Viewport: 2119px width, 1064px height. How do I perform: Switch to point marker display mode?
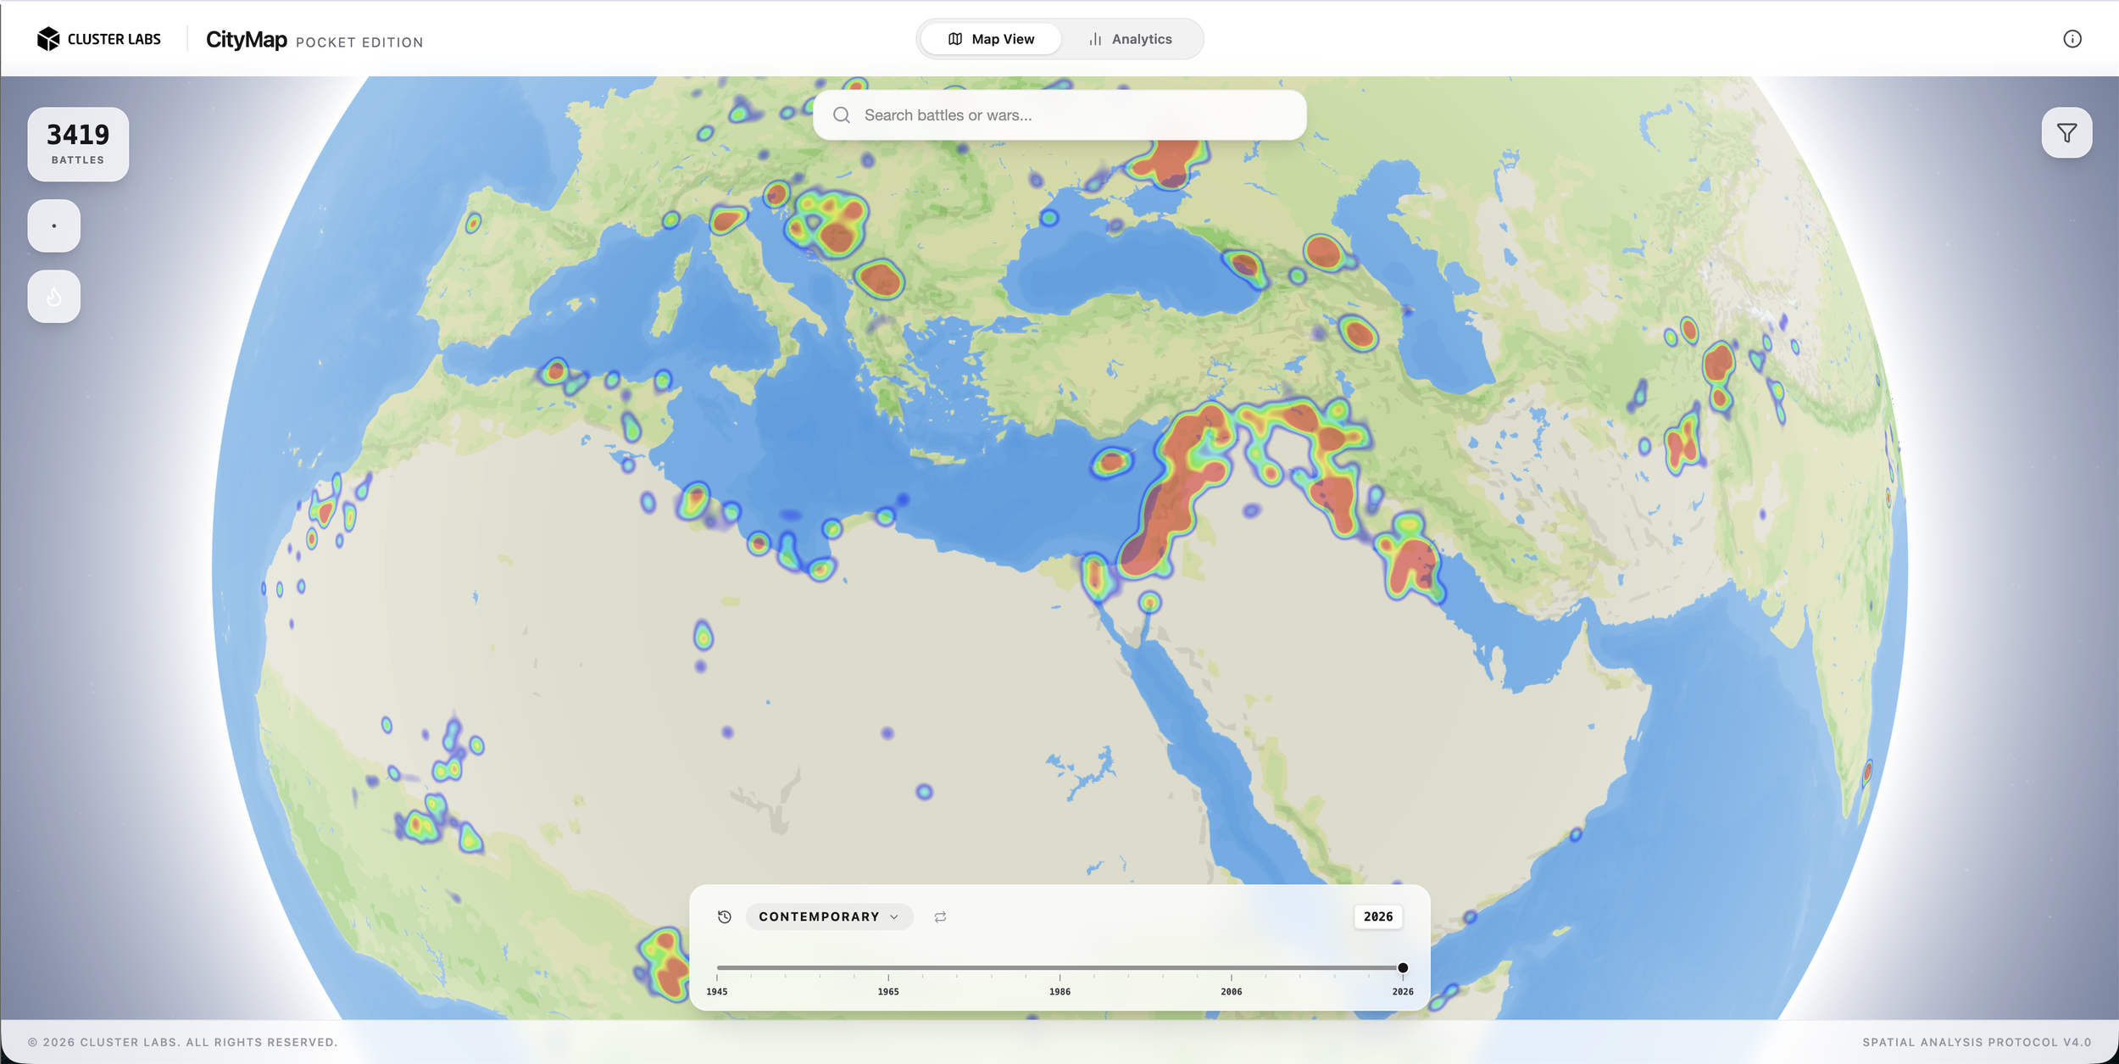tap(54, 226)
